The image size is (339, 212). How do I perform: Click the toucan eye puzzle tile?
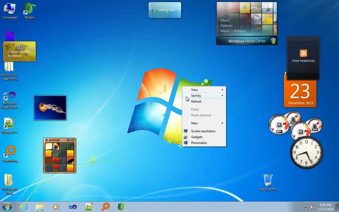pyautogui.click(x=56, y=146)
